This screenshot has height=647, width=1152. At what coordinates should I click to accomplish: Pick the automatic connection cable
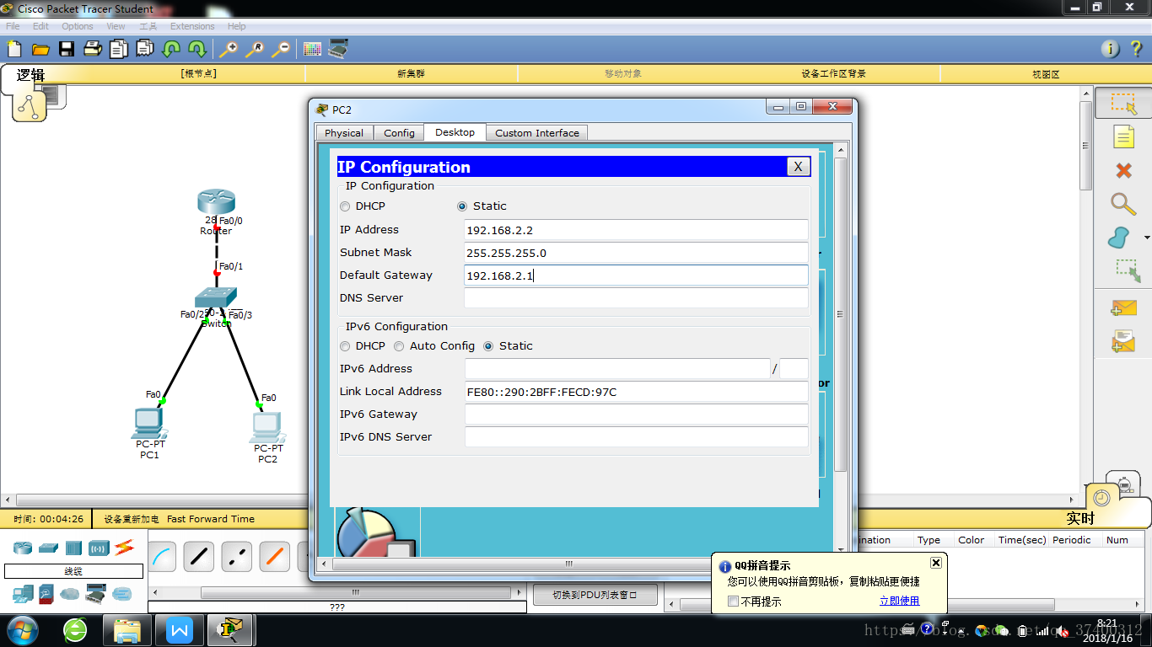tap(163, 557)
